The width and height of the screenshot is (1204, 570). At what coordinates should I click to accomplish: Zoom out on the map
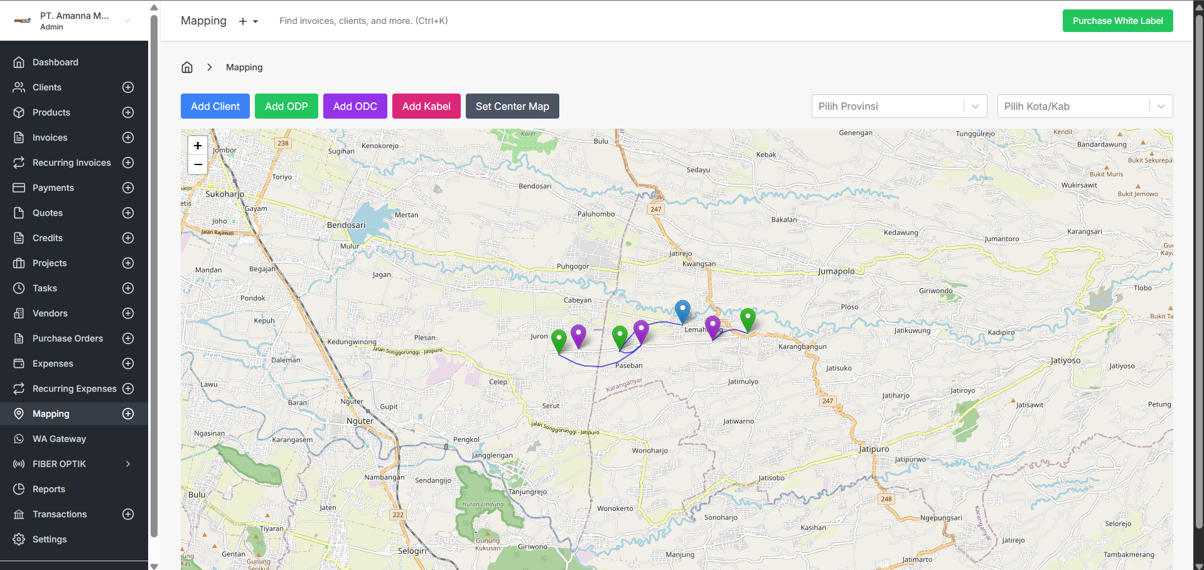pos(198,164)
